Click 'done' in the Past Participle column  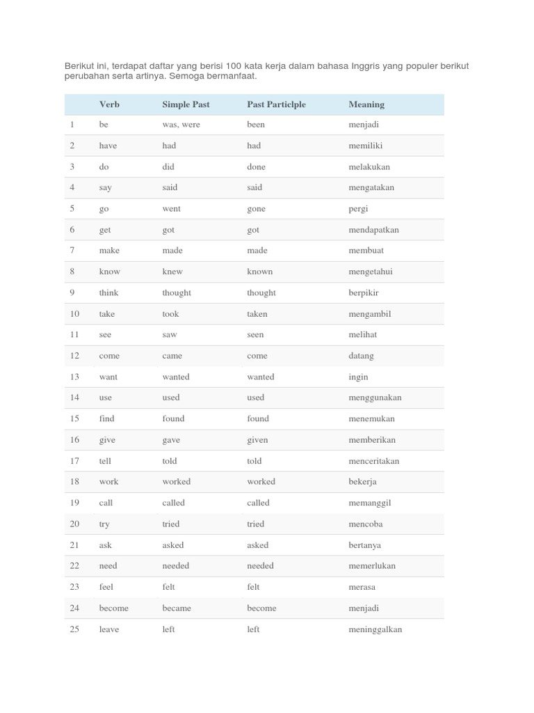pyautogui.click(x=256, y=166)
